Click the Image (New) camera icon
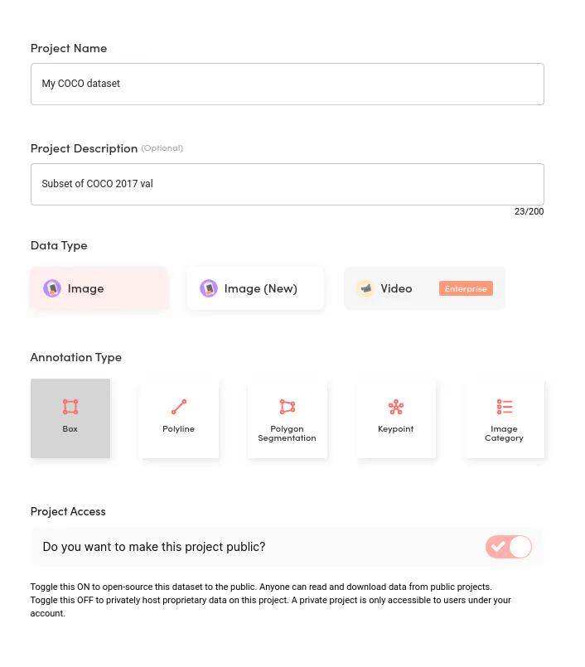The image size is (585, 667). pos(209,288)
